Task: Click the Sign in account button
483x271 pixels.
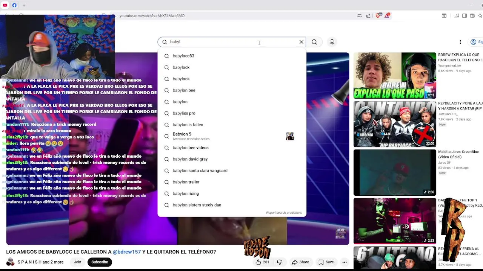Action: point(476,42)
